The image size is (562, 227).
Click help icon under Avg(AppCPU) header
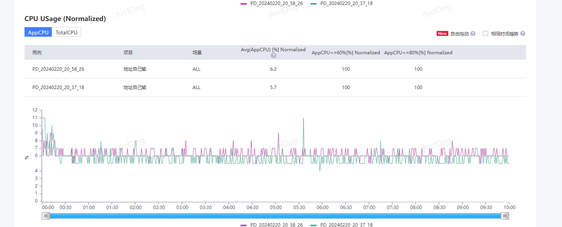[x=274, y=55]
